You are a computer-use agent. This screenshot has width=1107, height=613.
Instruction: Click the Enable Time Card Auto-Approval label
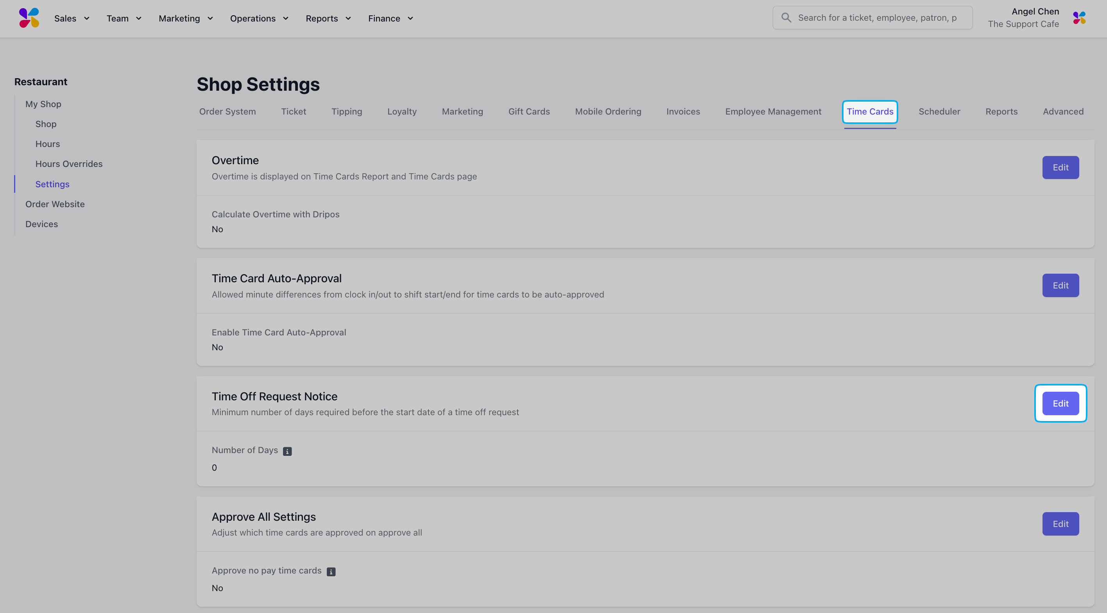[279, 332]
